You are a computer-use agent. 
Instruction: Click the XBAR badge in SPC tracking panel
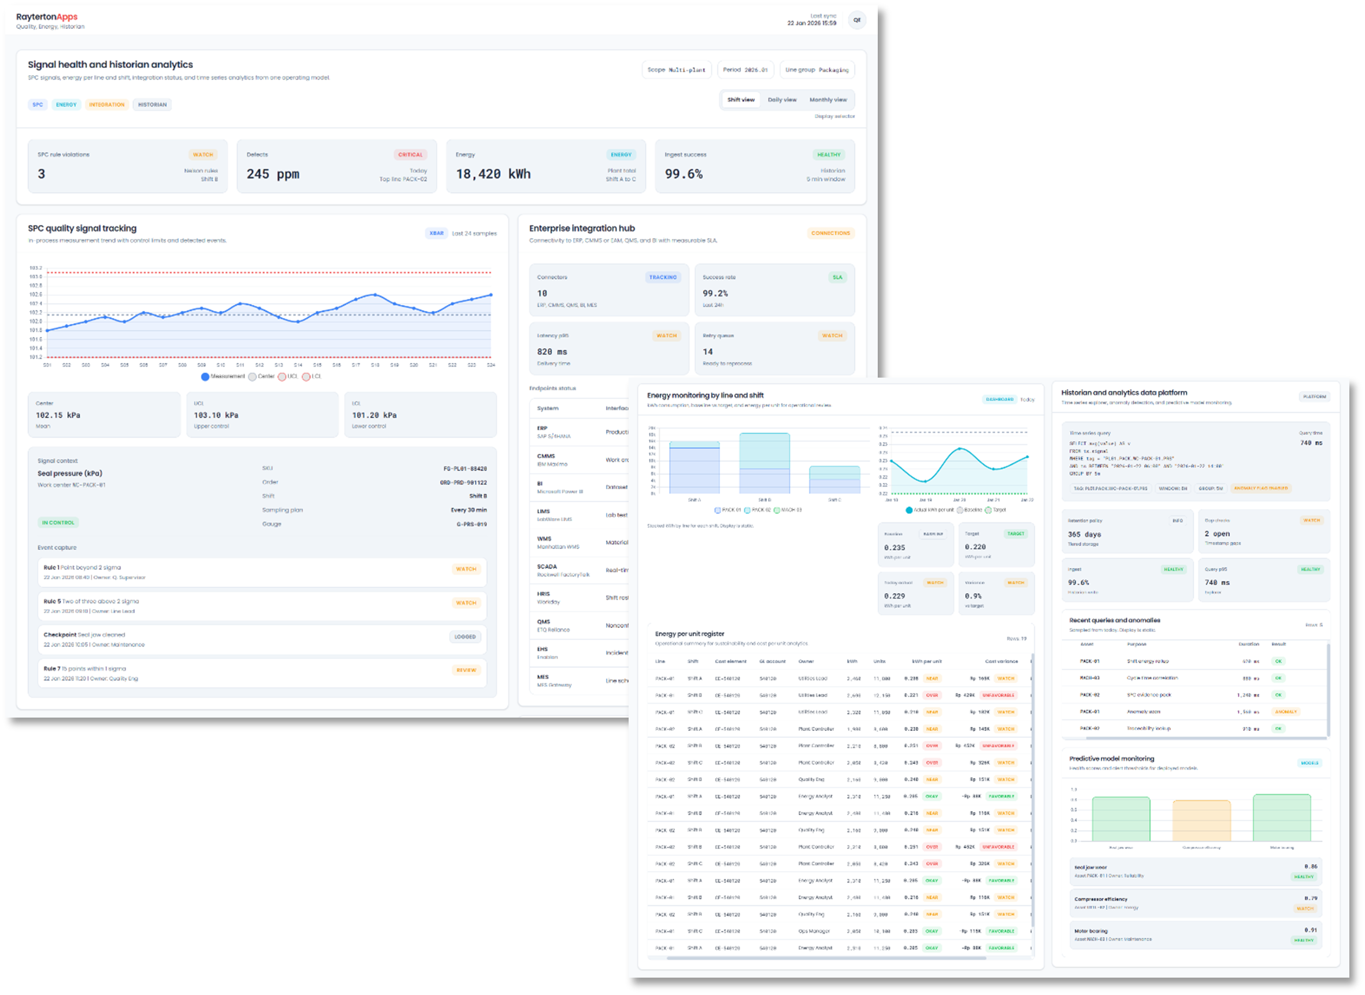(436, 233)
